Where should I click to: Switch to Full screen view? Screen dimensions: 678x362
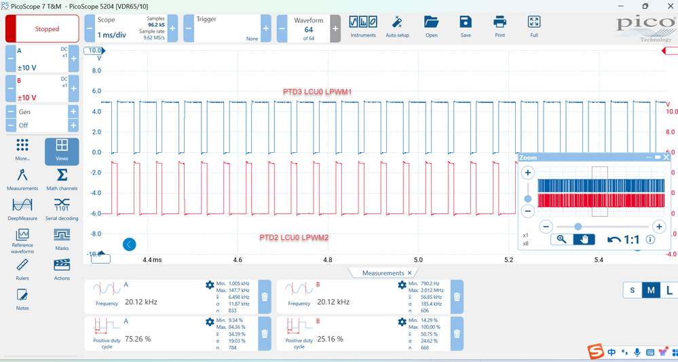[534, 26]
